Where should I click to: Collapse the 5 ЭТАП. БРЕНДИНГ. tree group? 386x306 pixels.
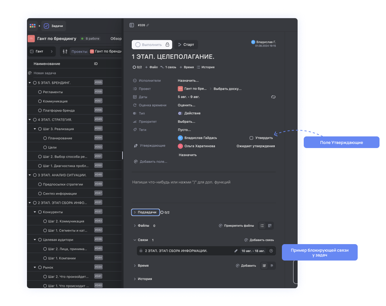point(30,83)
